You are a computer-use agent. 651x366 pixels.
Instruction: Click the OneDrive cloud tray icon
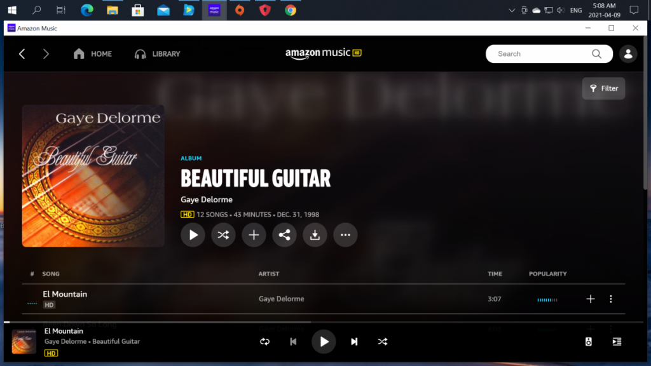(x=537, y=10)
